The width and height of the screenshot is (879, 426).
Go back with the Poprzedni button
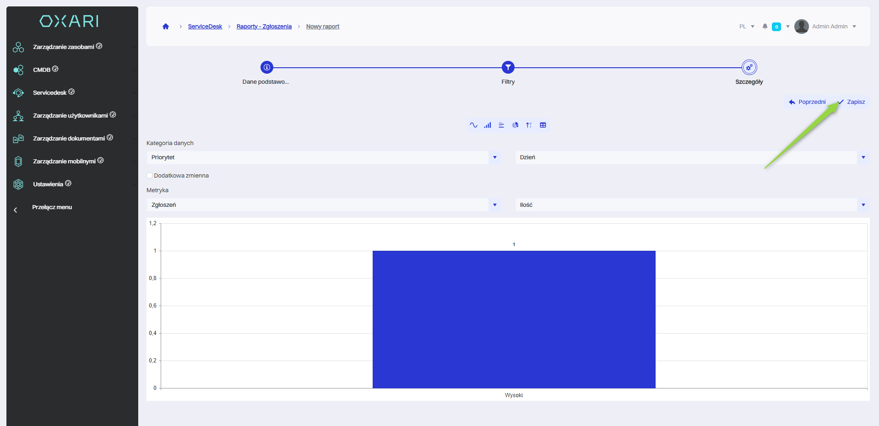(x=808, y=102)
